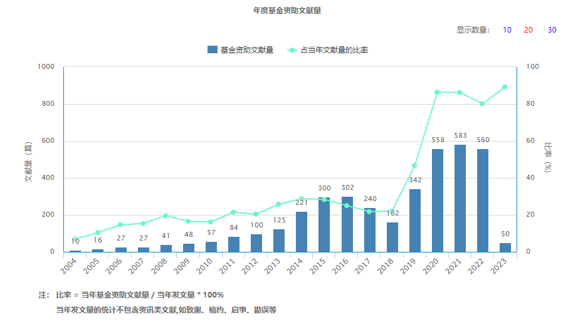This screenshot has height=322, width=568.
Task: Click the ratio line point for 2013
Action: (x=278, y=204)
